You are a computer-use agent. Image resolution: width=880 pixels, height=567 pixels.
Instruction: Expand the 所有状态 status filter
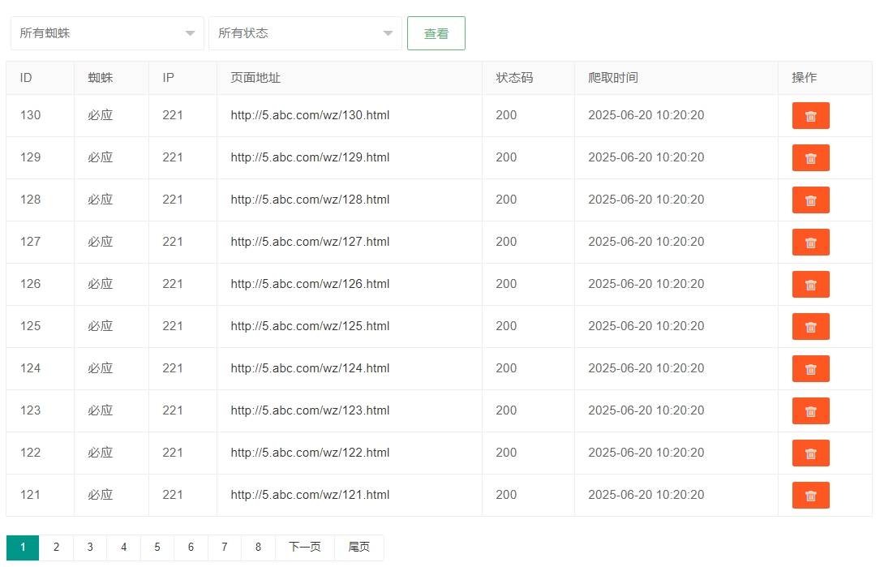tap(305, 33)
